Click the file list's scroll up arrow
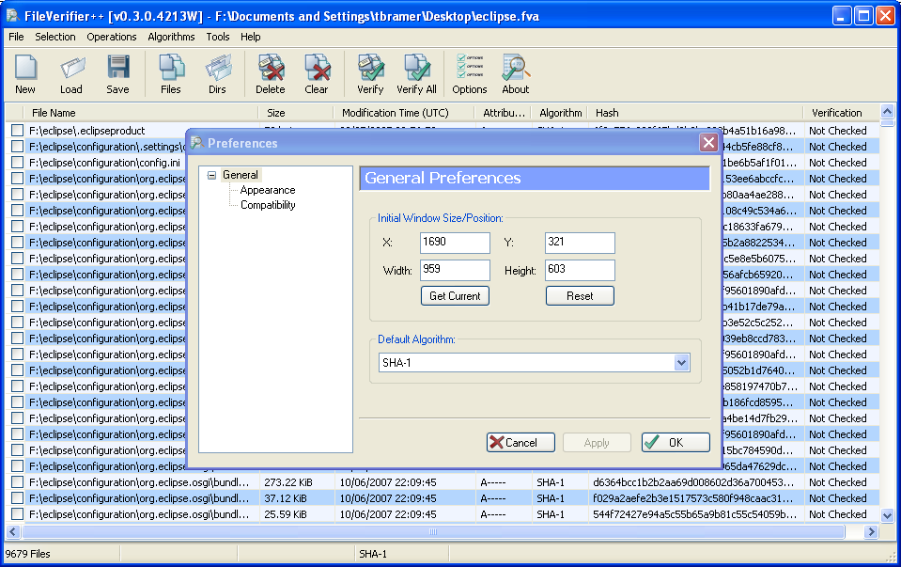Viewport: 901px width, 567px height. coord(887,112)
